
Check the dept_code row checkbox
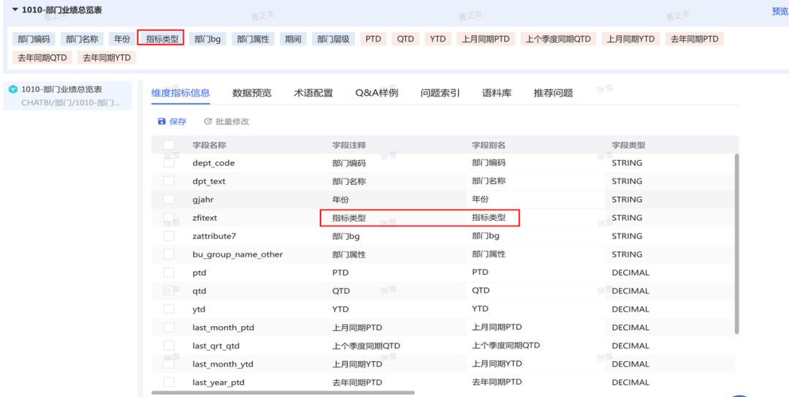pyautogui.click(x=169, y=163)
